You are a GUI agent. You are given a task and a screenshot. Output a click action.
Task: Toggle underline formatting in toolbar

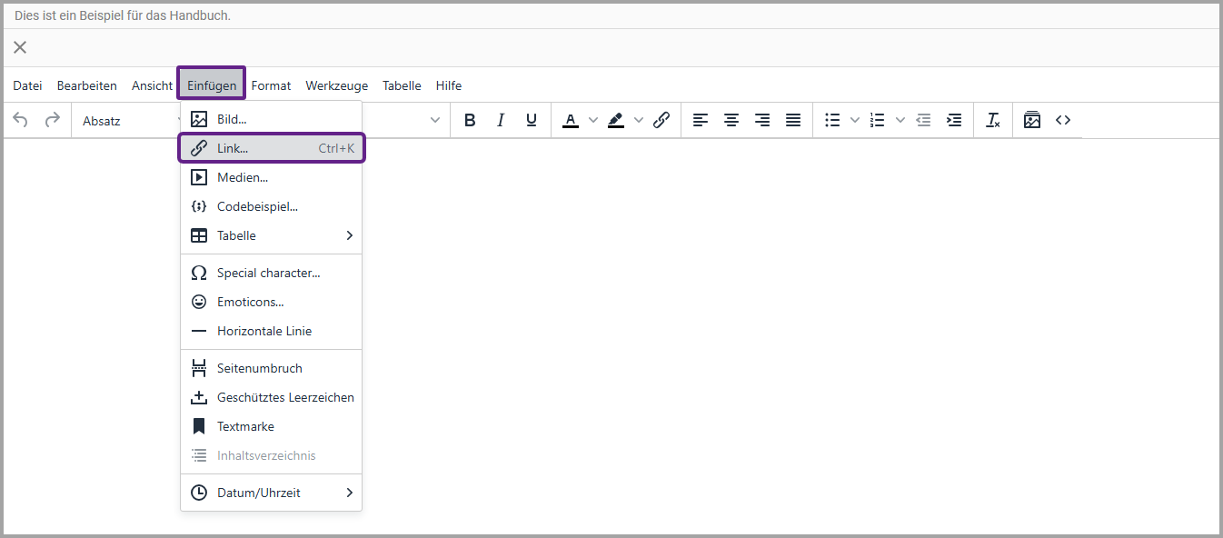coord(532,120)
